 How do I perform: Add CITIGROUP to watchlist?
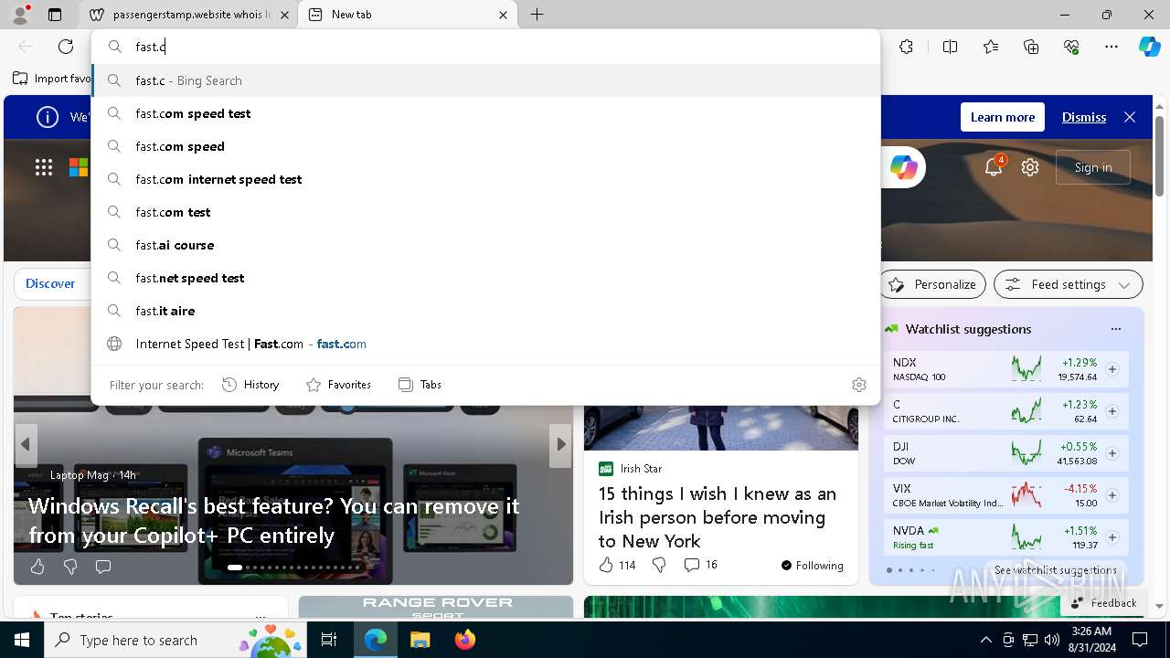[1112, 411]
